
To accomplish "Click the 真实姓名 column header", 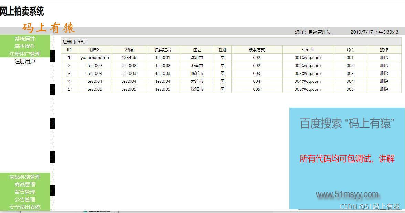I will pyautogui.click(x=163, y=49).
